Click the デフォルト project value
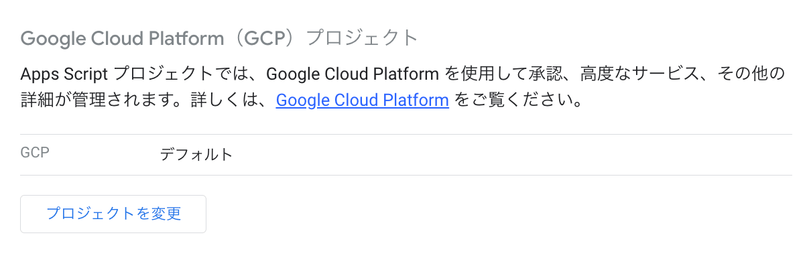This screenshot has height=268, width=807. tap(196, 155)
